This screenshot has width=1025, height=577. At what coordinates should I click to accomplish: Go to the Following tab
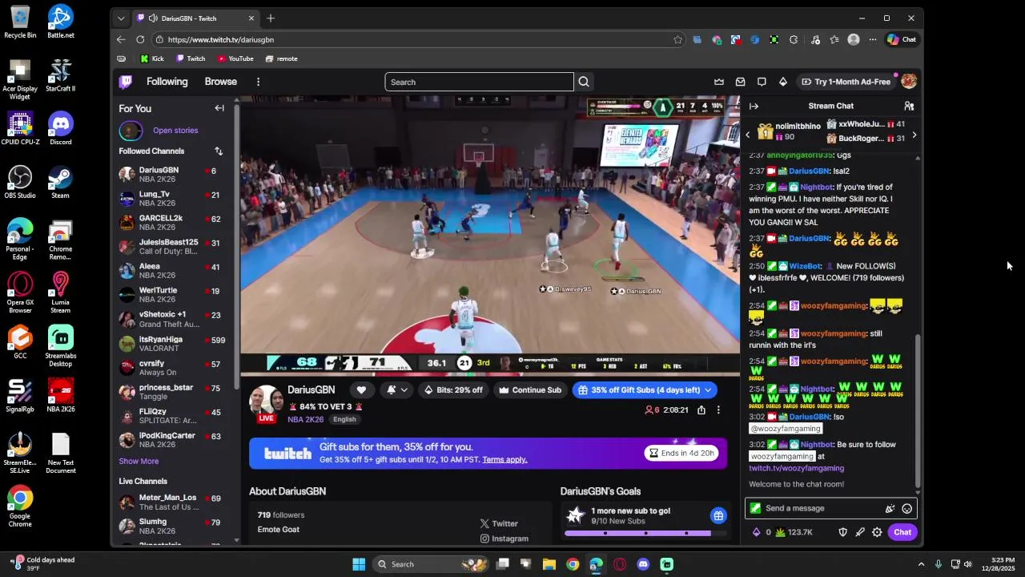(167, 82)
